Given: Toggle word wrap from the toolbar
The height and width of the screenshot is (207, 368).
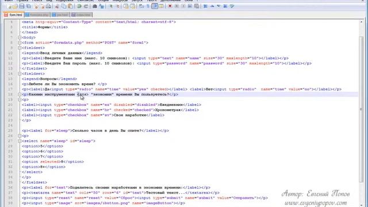Looking at the screenshot, I should click(141, 6).
